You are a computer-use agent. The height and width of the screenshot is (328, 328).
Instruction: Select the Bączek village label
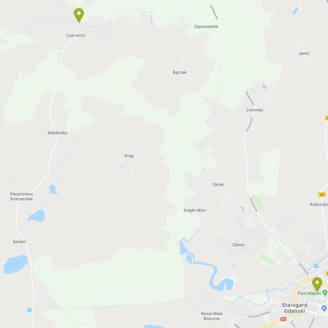(x=179, y=72)
